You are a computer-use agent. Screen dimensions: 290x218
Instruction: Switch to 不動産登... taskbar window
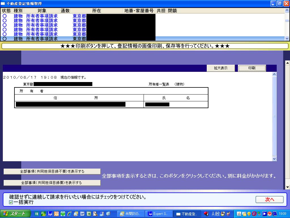pos(187,214)
